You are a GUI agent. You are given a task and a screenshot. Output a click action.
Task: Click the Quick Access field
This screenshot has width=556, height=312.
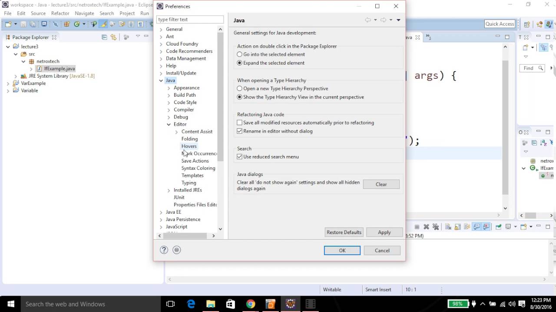pyautogui.click(x=500, y=24)
